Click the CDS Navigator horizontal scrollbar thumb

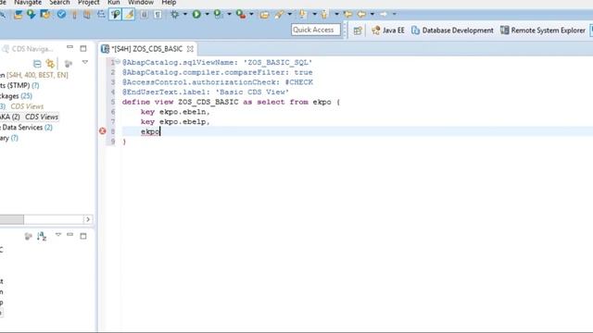(x=12, y=219)
